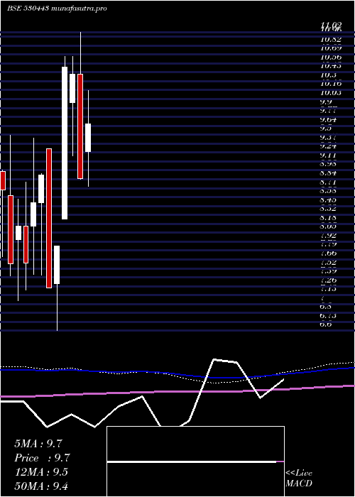Select the 8.58 price axis label
Viewport: 355px width, 497px height.
(328, 191)
